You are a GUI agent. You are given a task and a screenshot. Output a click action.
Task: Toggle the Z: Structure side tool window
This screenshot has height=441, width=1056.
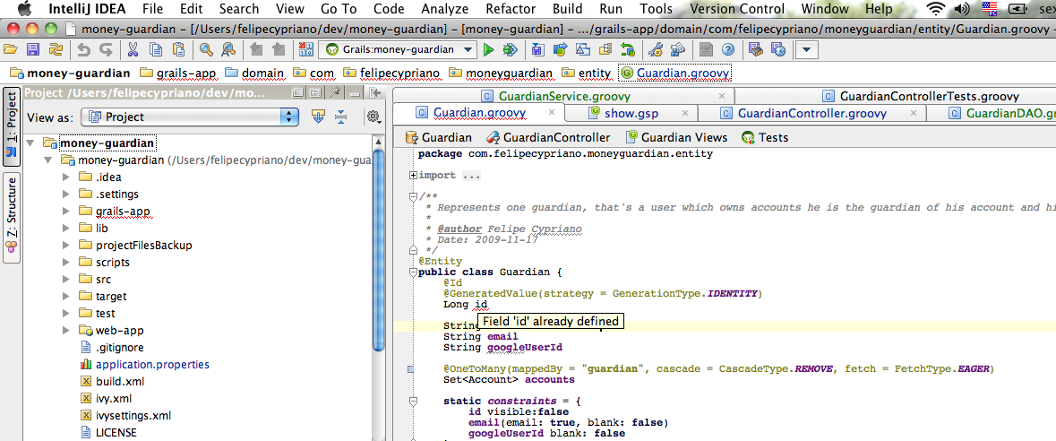click(12, 218)
